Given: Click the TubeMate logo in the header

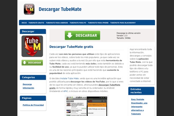Looking at the screenshot, I should pyautogui.click(x=29, y=9).
